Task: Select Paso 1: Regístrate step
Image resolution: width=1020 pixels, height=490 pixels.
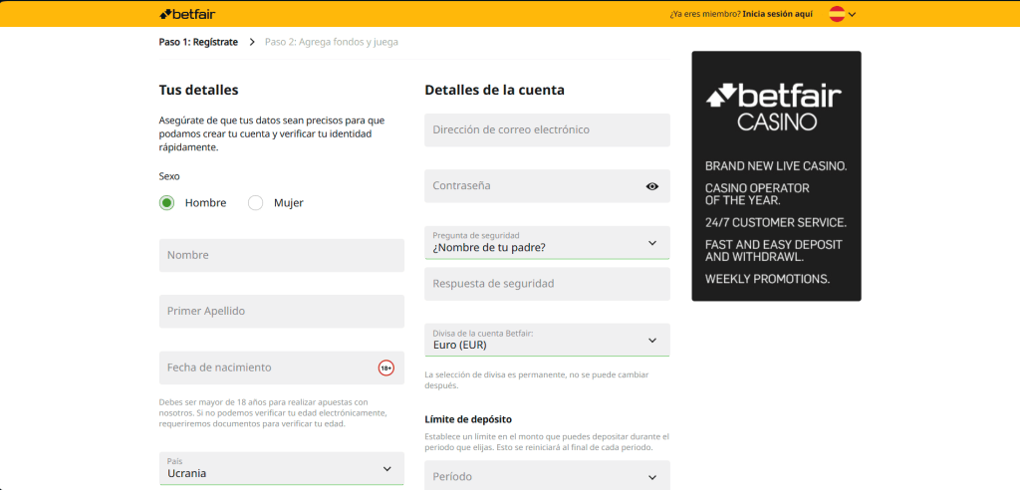Action: point(198,42)
